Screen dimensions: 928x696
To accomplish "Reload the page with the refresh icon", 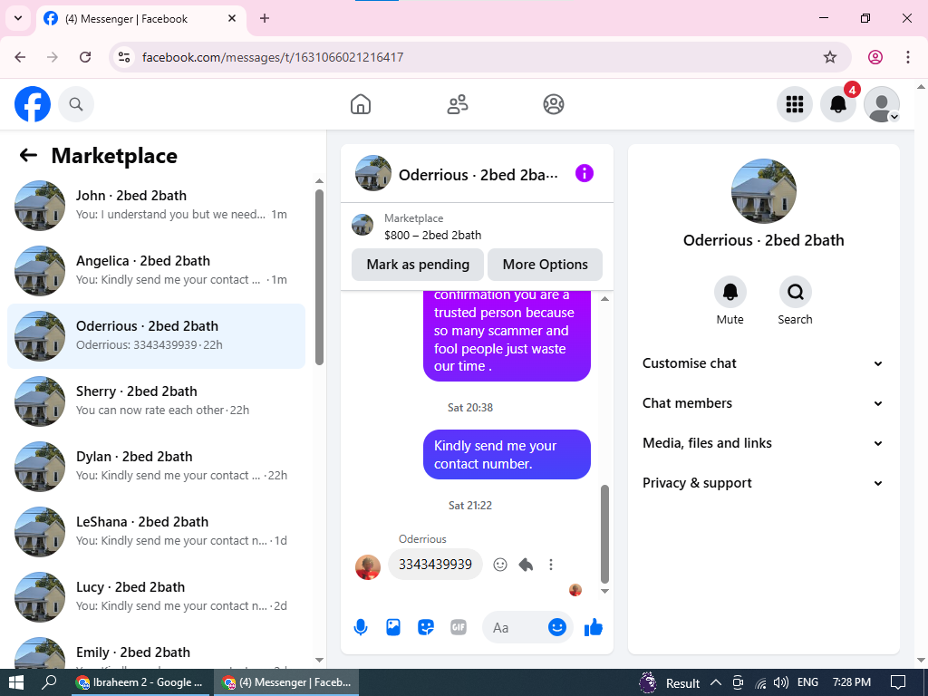I will (85, 57).
